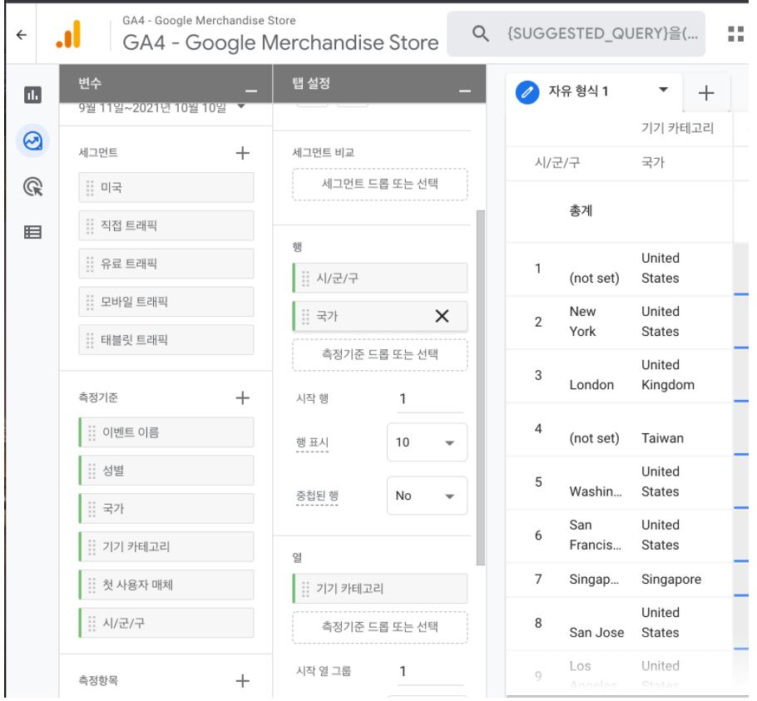757x701 pixels.
Task: Click the United Kingdom table cell
Action: pos(668,375)
